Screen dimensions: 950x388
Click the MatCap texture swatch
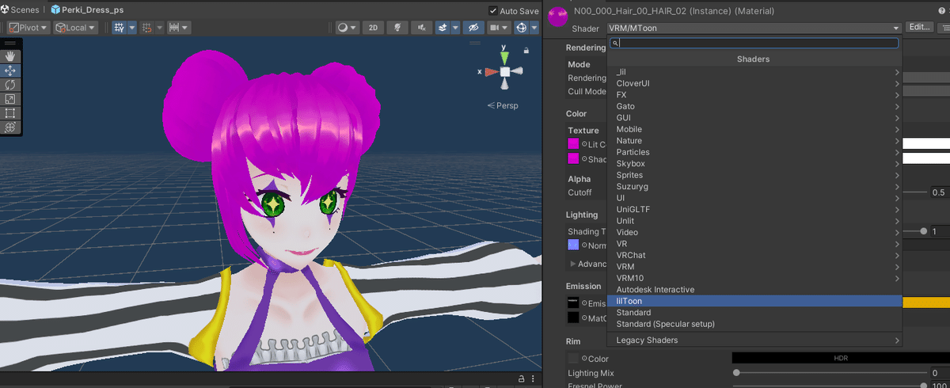(573, 318)
